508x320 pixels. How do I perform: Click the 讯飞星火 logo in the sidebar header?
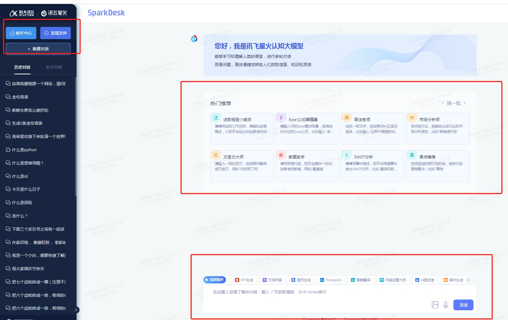point(54,13)
